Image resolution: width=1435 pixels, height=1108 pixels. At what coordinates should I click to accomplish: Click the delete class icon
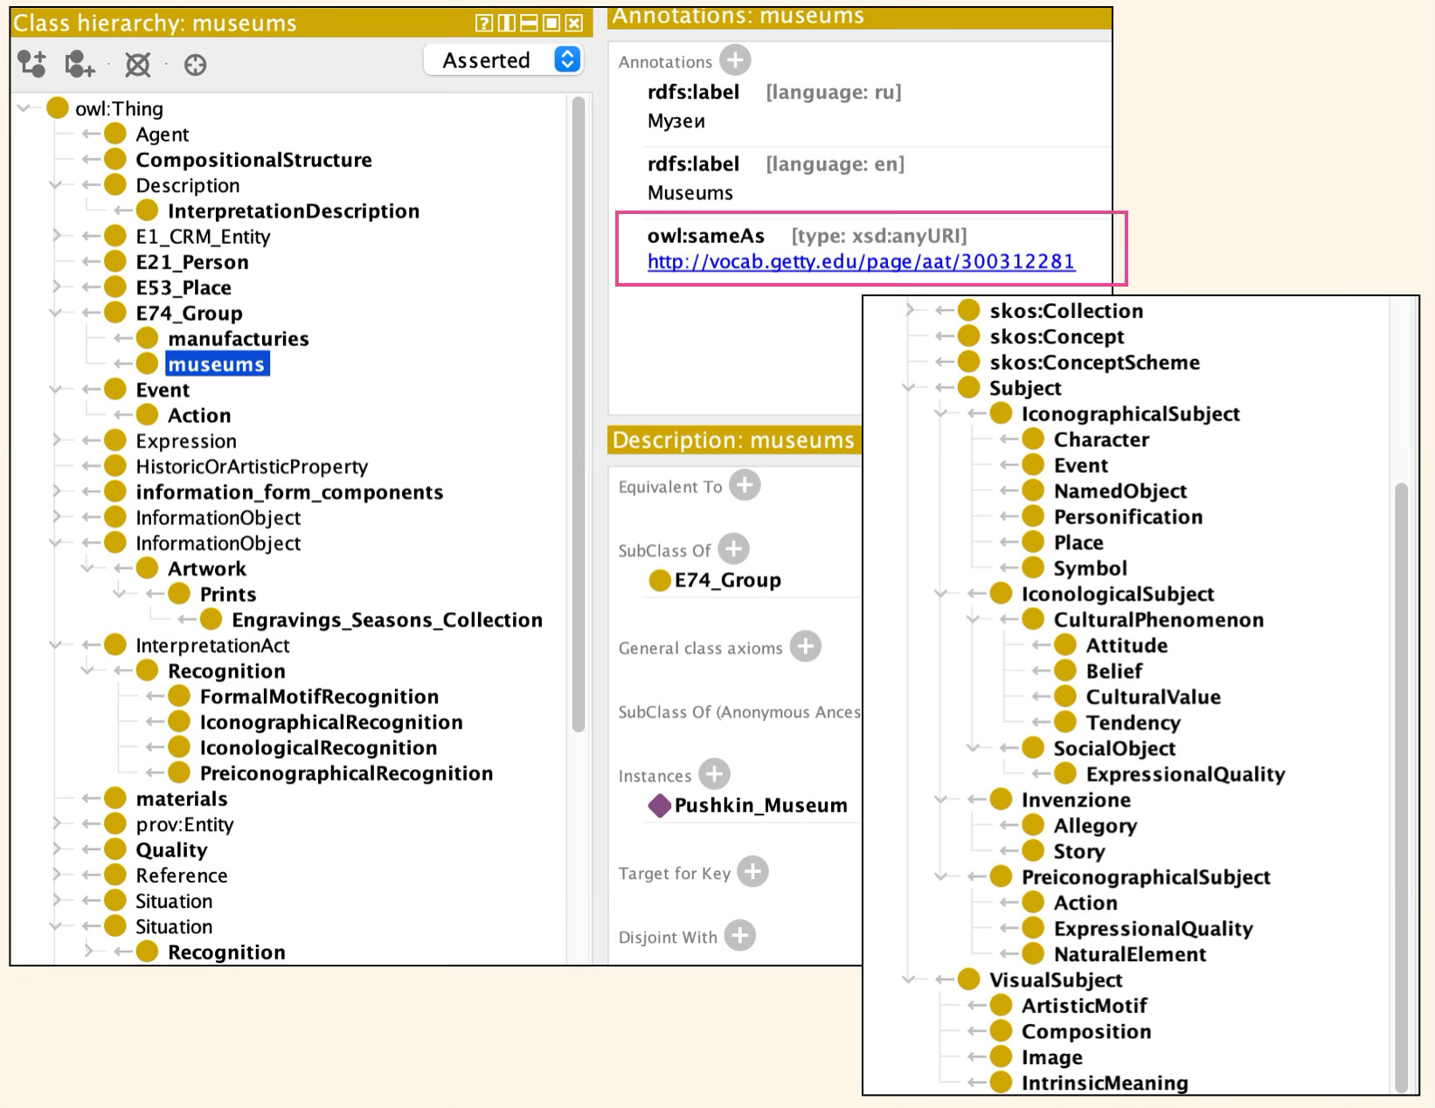click(x=137, y=65)
